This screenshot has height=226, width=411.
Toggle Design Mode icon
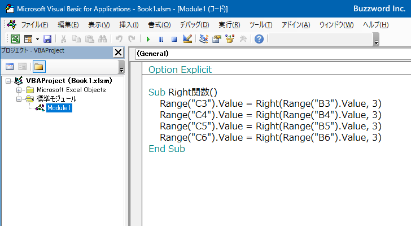coord(187,39)
